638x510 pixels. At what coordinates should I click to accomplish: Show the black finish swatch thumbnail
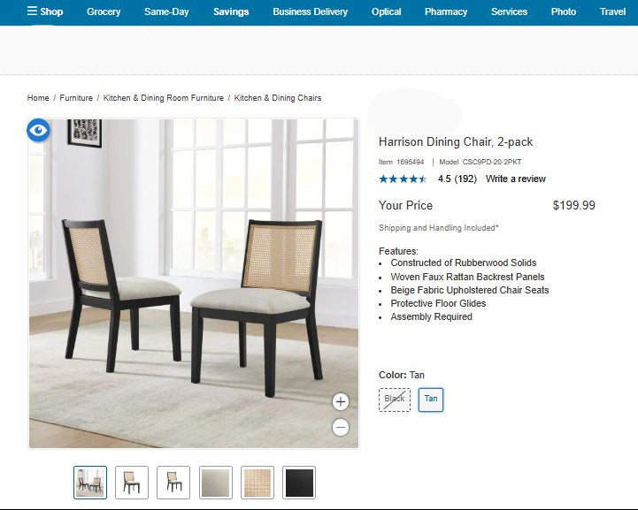[x=299, y=483]
